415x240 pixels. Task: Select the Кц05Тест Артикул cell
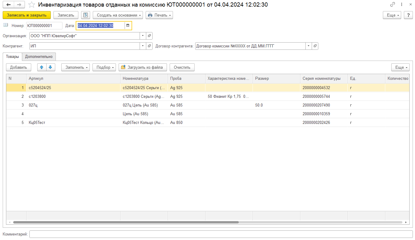tap(73, 123)
